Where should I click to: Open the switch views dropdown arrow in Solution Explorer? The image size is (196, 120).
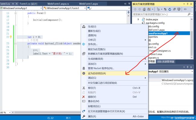click(153, 9)
